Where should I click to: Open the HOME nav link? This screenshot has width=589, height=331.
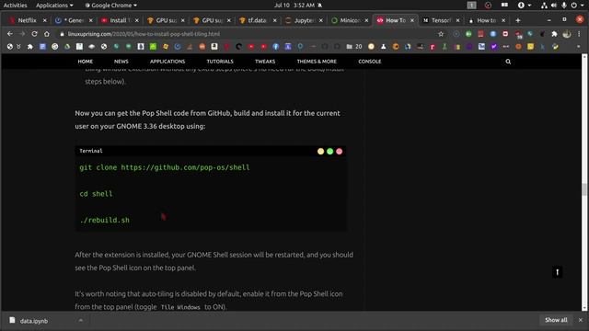(86, 62)
